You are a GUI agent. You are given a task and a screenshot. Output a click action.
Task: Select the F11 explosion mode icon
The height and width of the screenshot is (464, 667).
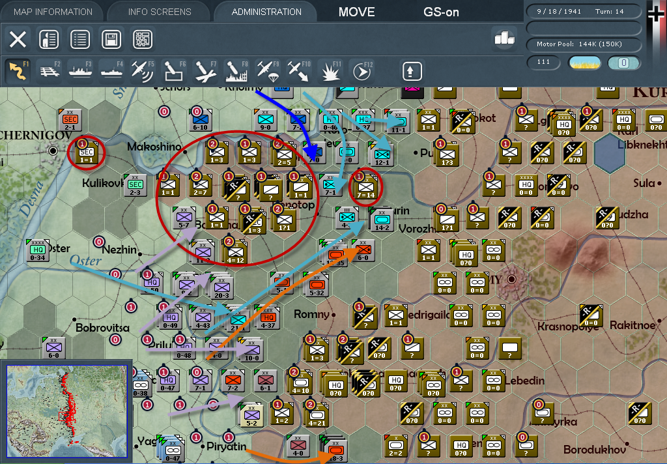[330, 71]
